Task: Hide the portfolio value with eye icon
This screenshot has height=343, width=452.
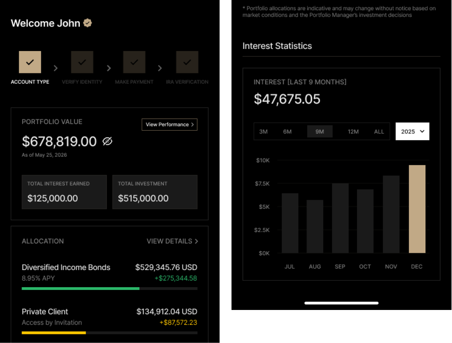Action: click(x=107, y=142)
